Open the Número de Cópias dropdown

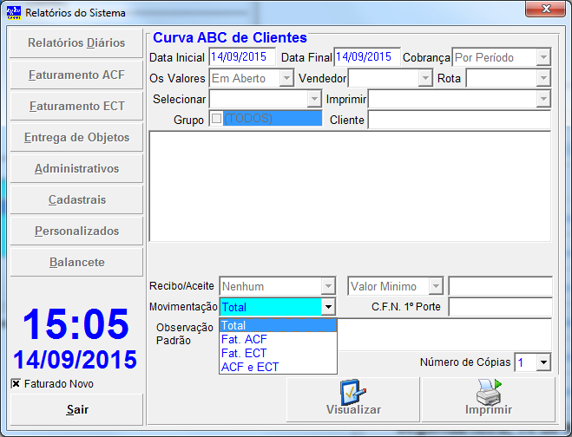[543, 362]
